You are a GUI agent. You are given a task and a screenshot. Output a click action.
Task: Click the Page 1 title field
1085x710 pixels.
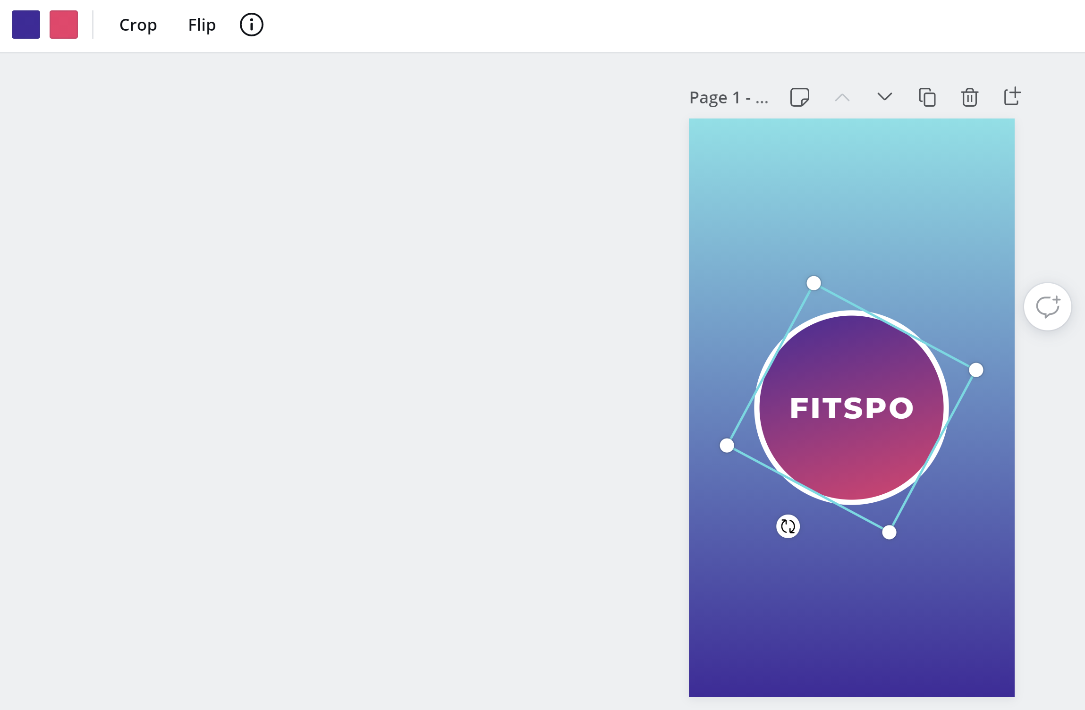click(x=729, y=98)
